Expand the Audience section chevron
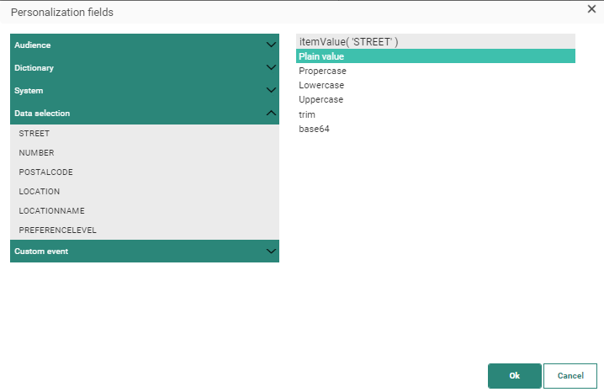Screen dimensions: 604x392 coord(270,45)
